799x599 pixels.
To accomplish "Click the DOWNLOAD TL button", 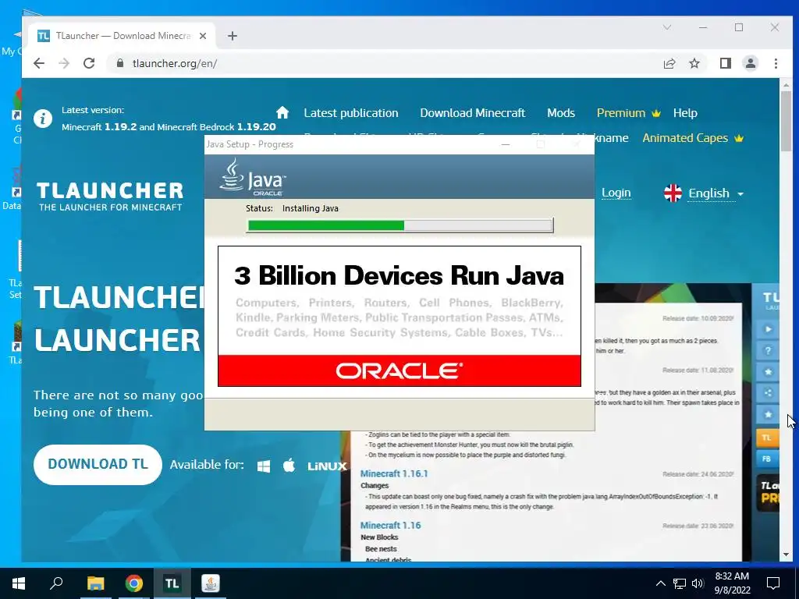I will 98,465.
